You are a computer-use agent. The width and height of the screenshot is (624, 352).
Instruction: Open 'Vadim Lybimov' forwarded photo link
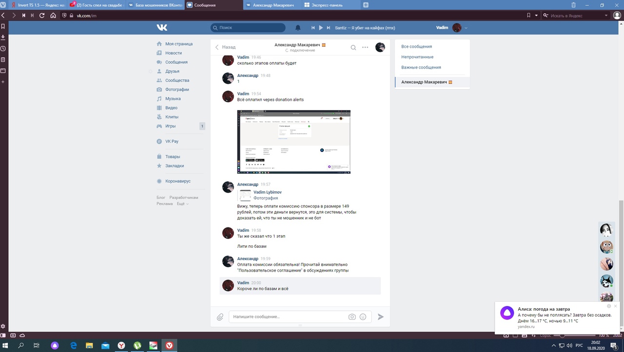pos(267,192)
